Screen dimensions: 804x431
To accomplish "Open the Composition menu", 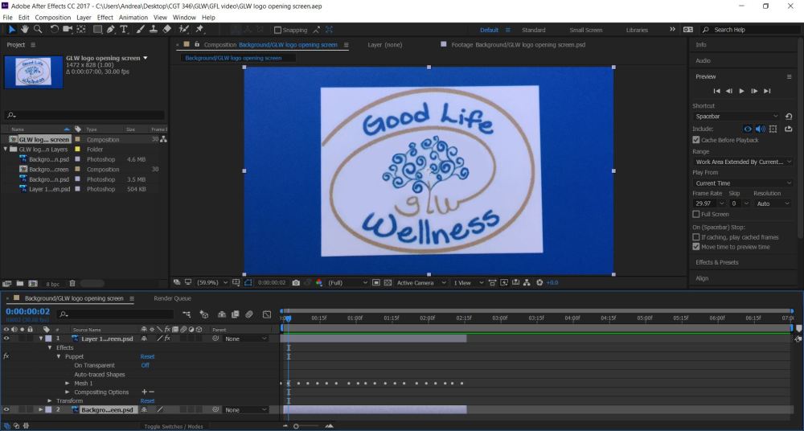I will 53,18.
